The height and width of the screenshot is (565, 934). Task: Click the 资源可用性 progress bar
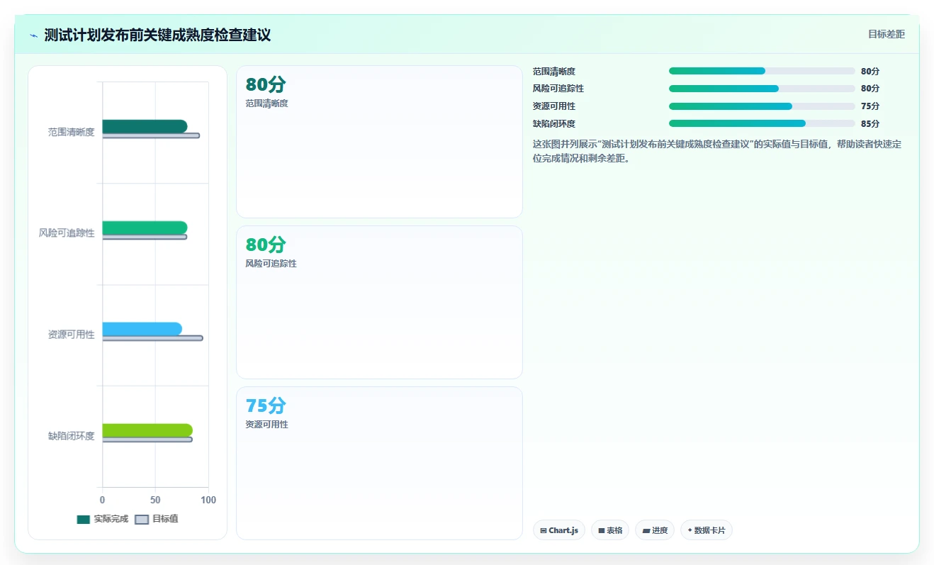(762, 106)
